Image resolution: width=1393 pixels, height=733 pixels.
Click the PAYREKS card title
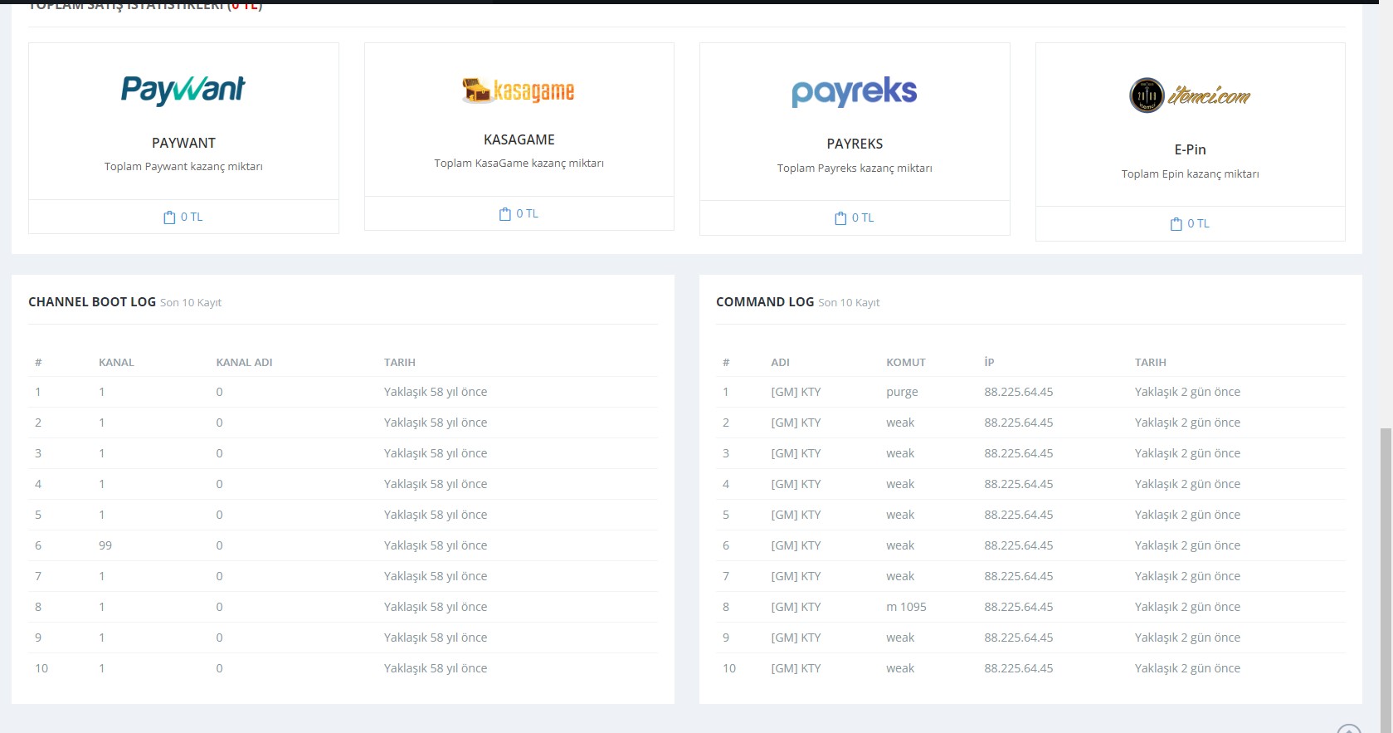point(855,144)
